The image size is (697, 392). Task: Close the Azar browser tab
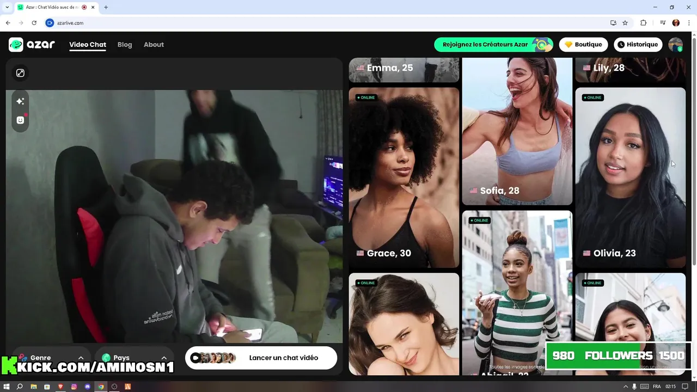[93, 8]
